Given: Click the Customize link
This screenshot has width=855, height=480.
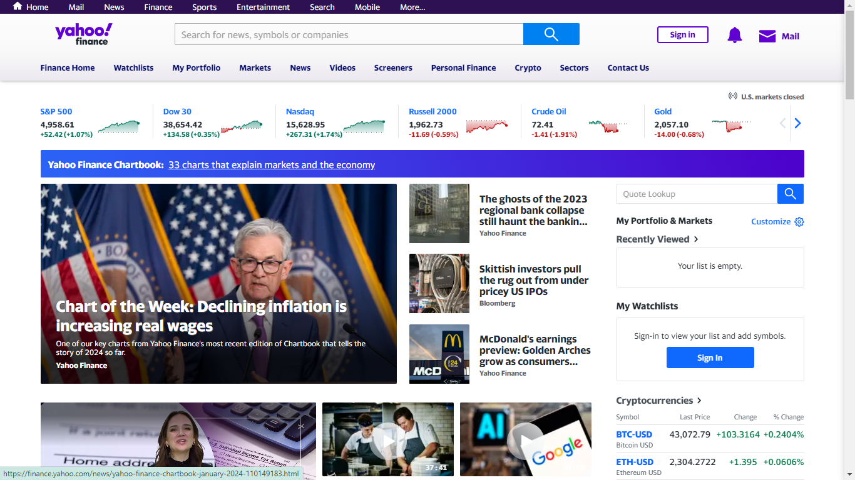Looking at the screenshot, I should 771,221.
